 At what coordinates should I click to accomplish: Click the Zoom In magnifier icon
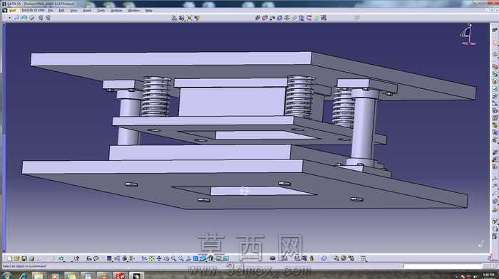coord(174,258)
